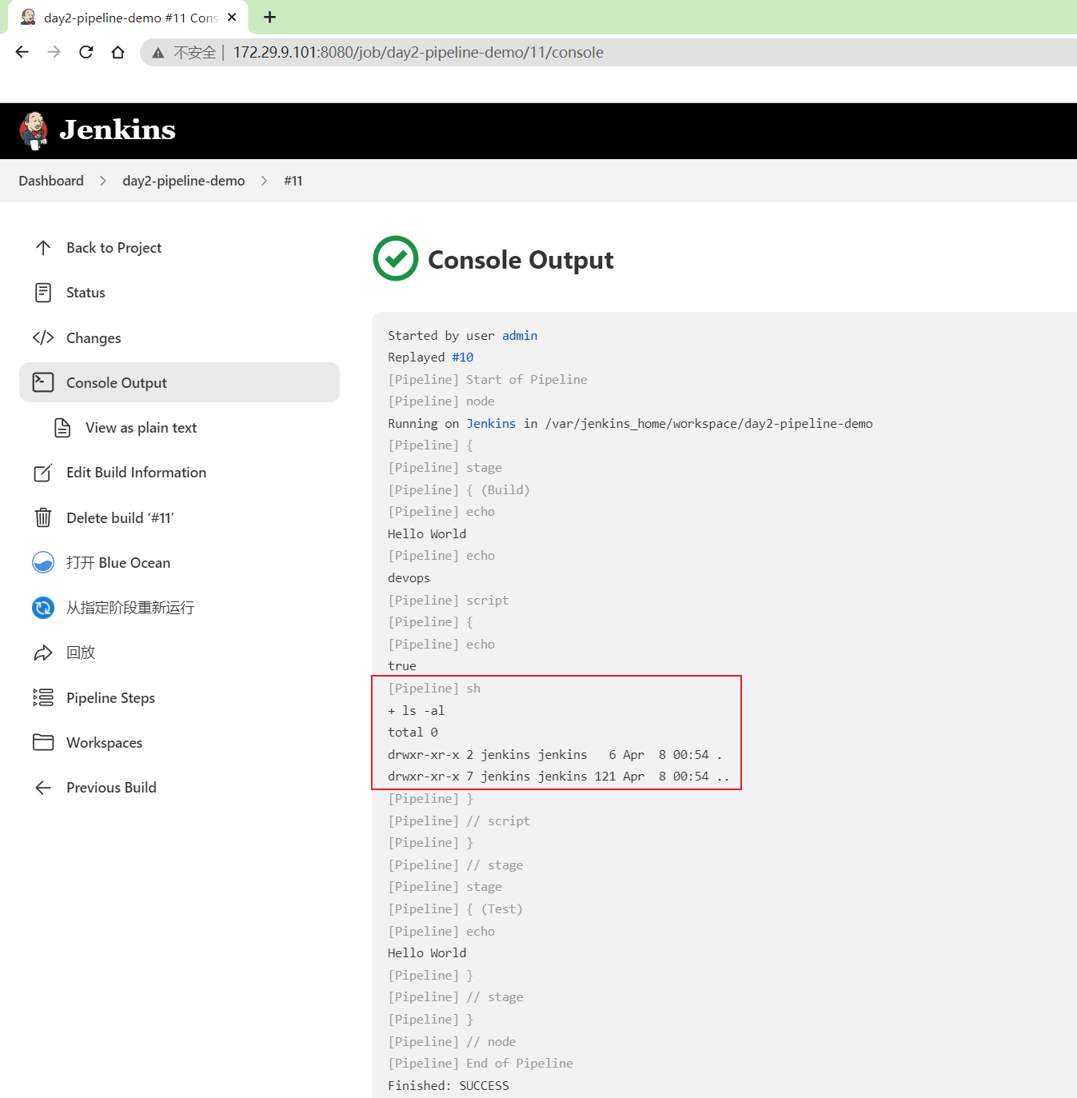
Task: Click the restart-from-stage blue circular icon
Action: pyautogui.click(x=43, y=608)
